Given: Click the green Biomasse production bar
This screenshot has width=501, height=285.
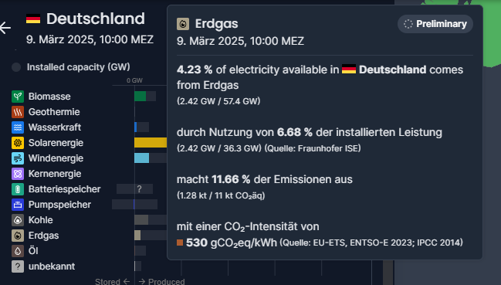Looking at the screenshot, I should tap(140, 97).
